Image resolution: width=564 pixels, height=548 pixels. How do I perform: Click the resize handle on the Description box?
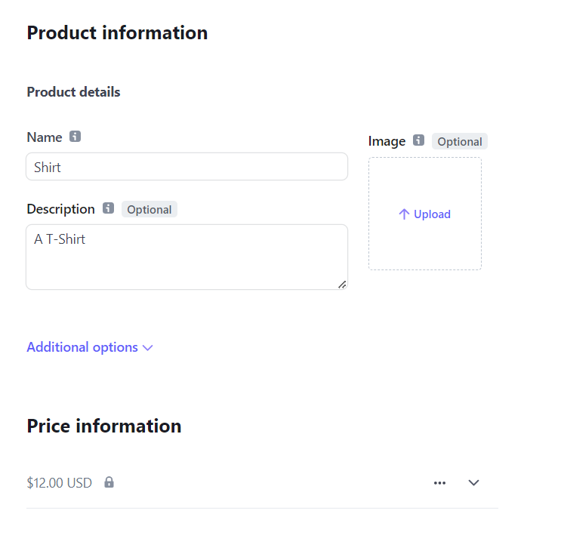(342, 285)
